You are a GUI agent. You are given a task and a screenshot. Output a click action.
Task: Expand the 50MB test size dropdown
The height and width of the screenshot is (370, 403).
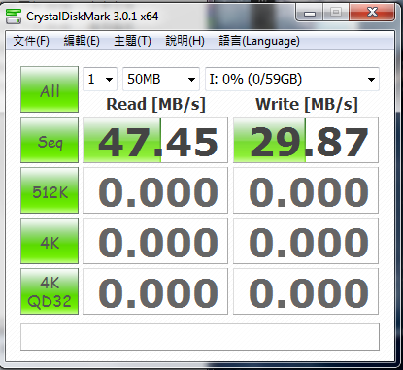pyautogui.click(x=161, y=79)
